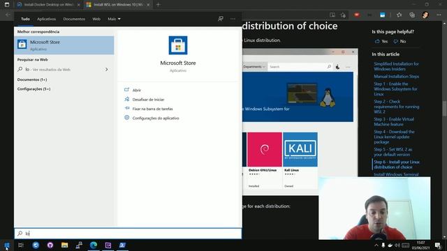Expand web results arrow for 'lo'
Image resolution: width=447 pixels, height=251 pixels.
tap(107, 70)
